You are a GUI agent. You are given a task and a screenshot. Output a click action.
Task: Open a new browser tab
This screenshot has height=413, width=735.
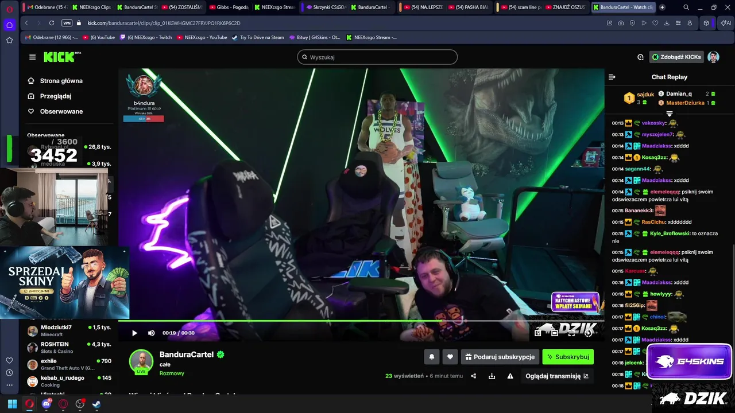662,7
